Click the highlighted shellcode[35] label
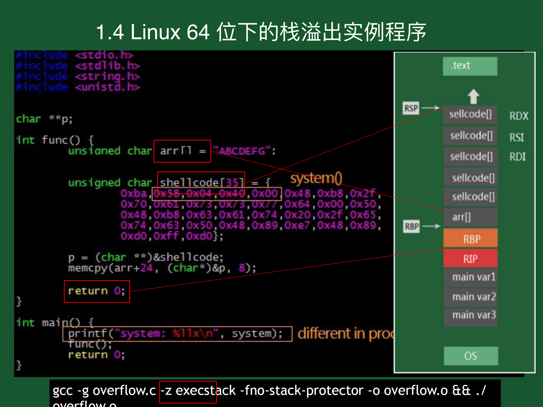 (x=201, y=182)
